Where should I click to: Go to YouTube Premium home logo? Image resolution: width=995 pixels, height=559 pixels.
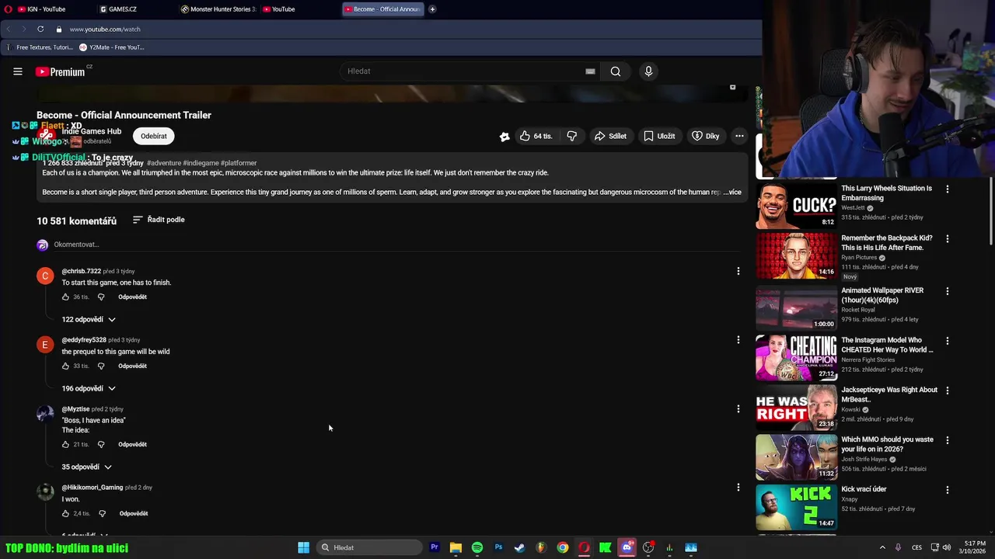pyautogui.click(x=61, y=71)
